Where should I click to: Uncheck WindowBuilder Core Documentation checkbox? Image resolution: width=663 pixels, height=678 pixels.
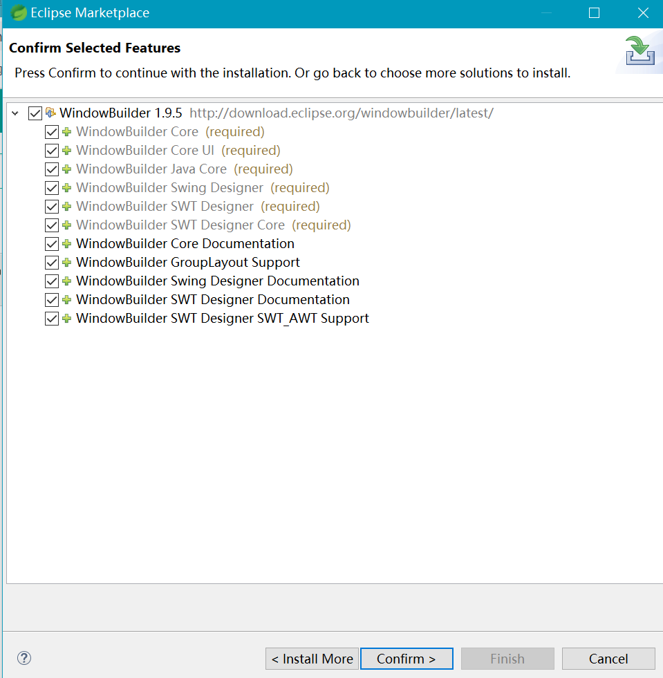pyautogui.click(x=52, y=244)
